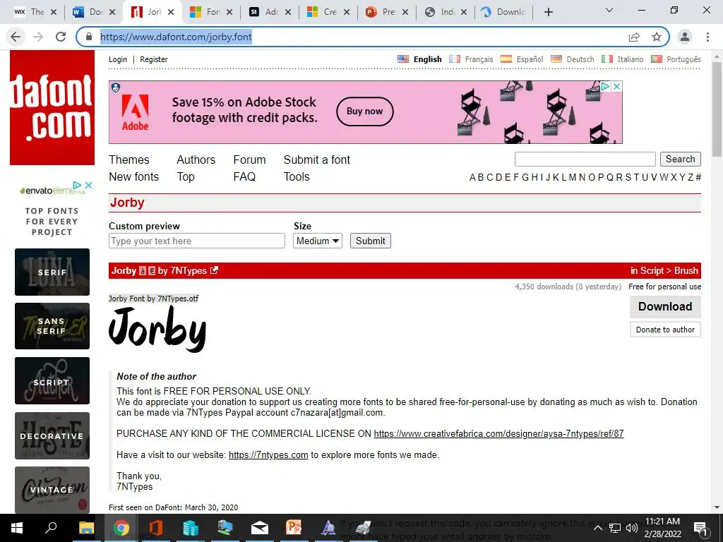723x542 pixels.
Task: Switch to the 'Downlo' tab
Action: pos(503,12)
